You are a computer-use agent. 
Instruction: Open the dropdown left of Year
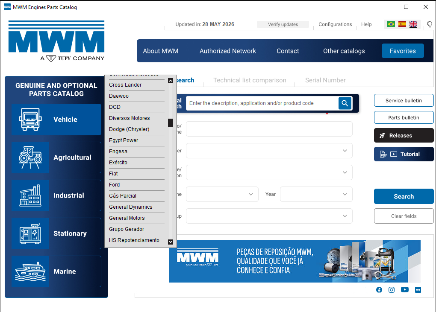pyautogui.click(x=222, y=194)
